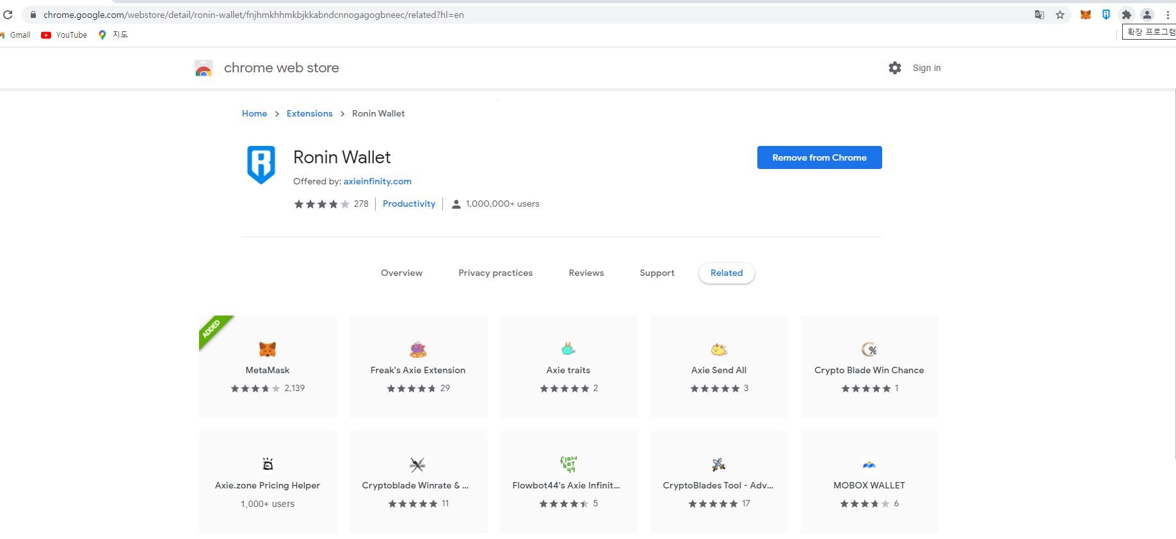Screen dimensions: 1176x539
Task: Switch to the Reviews tab
Action: click(586, 273)
